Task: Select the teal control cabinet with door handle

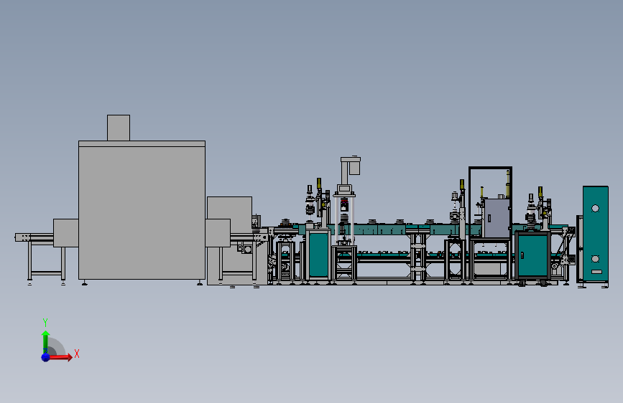Action: pos(532,256)
